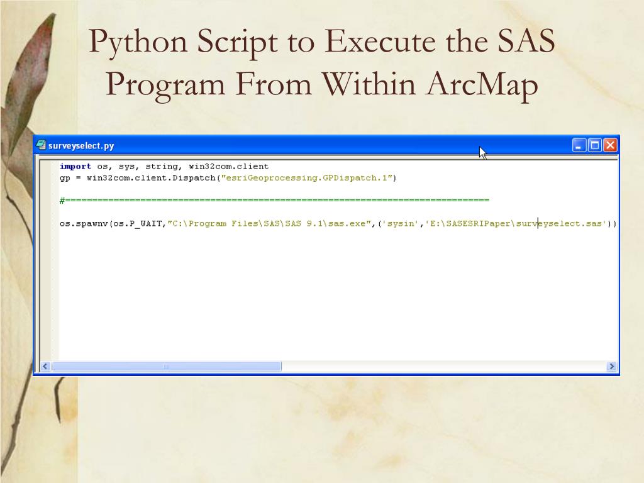
Task: Click the horizontal scrollbar right arrow
Action: pos(611,366)
